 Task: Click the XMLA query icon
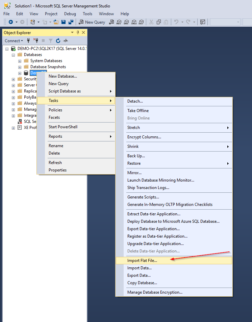click(x=134, y=22)
